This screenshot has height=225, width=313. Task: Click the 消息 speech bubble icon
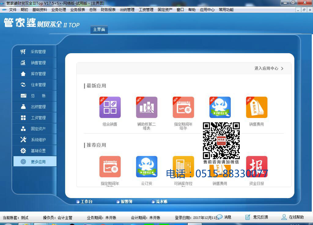click(219, 217)
